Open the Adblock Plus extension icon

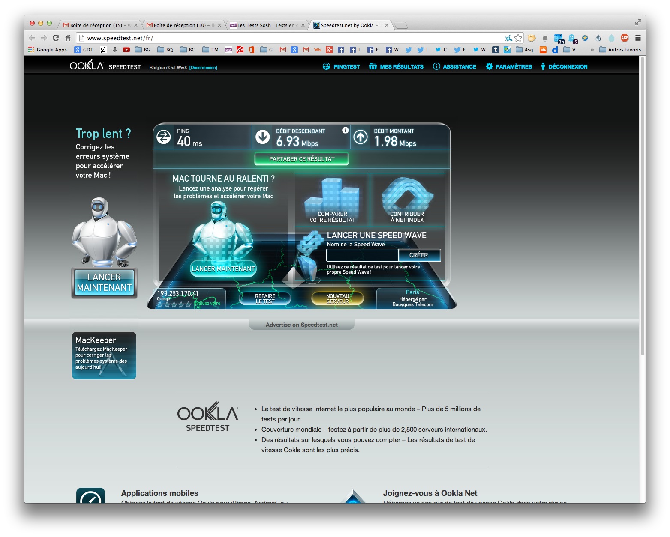tap(625, 38)
